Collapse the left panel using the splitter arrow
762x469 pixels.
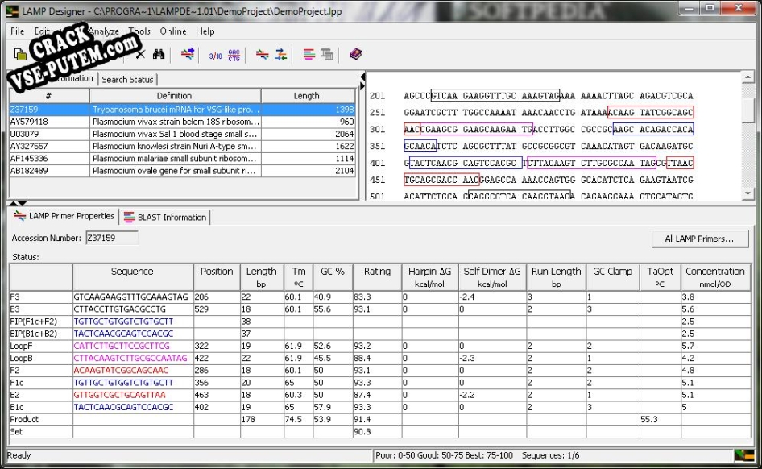362,77
